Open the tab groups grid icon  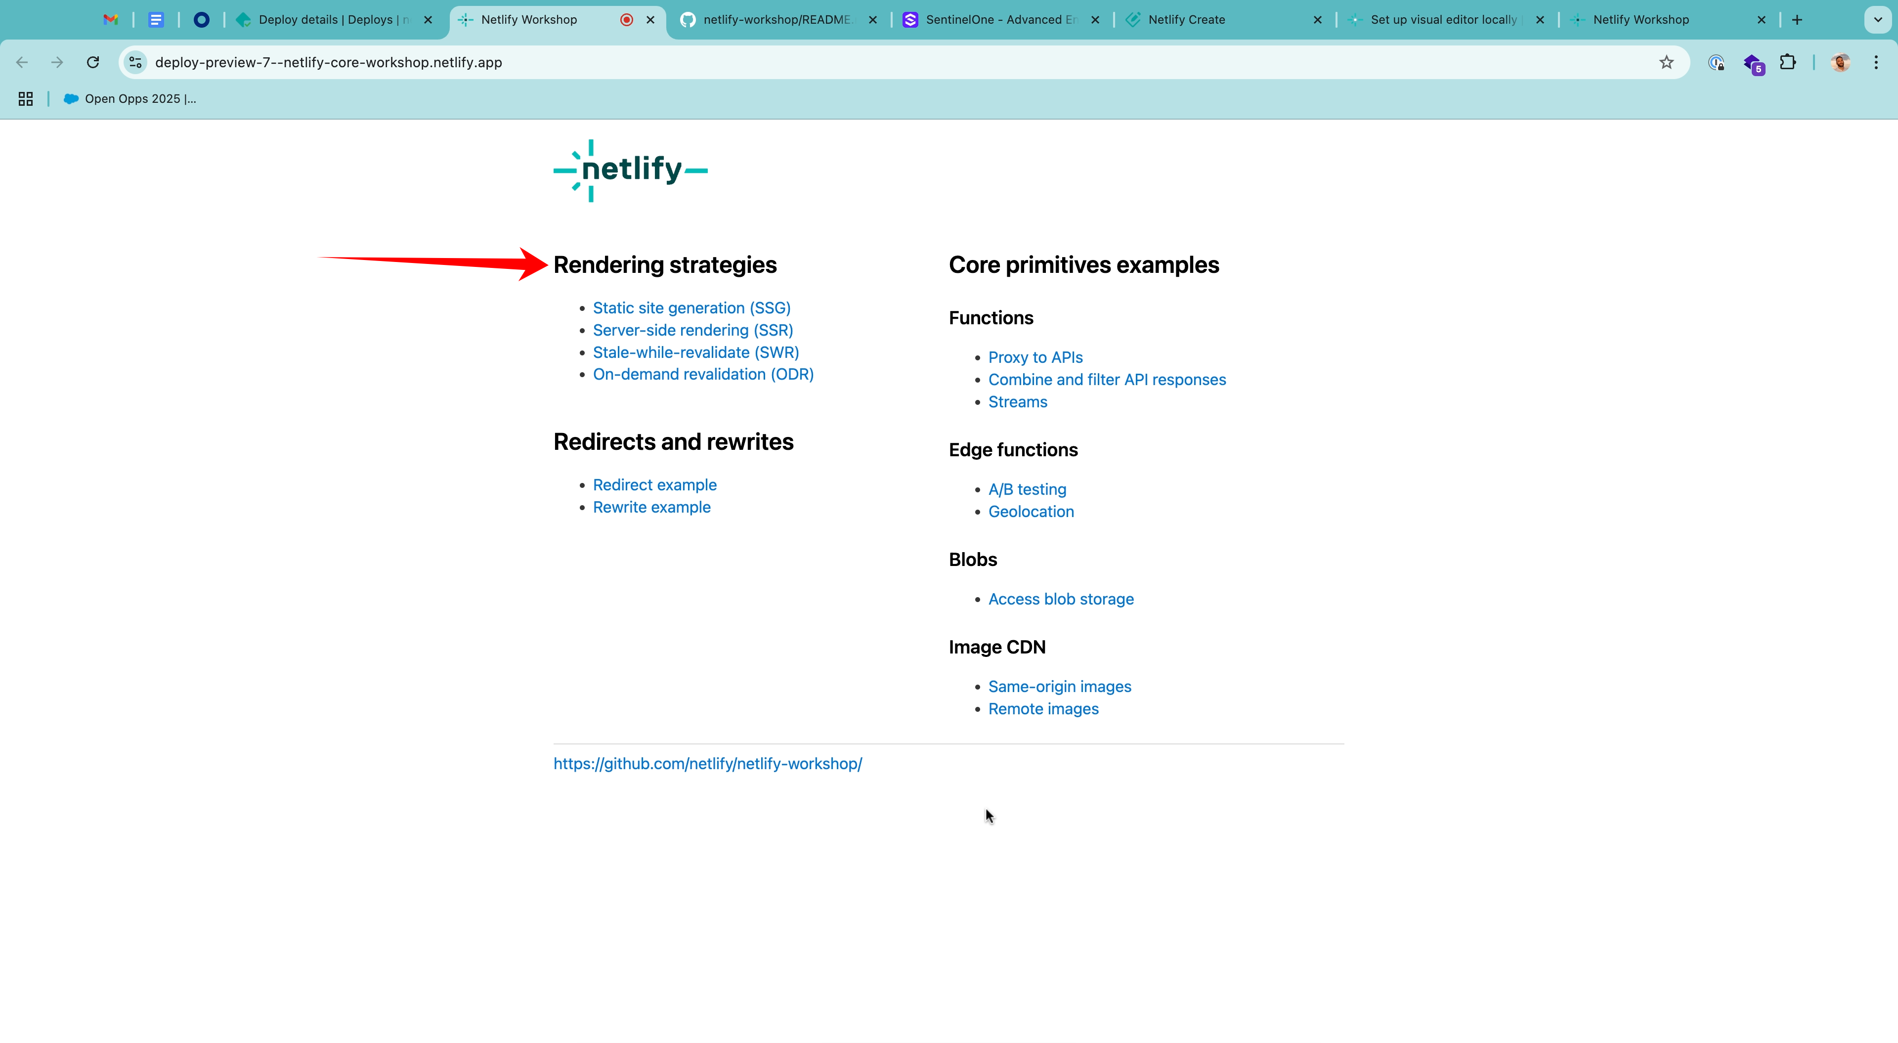click(26, 99)
